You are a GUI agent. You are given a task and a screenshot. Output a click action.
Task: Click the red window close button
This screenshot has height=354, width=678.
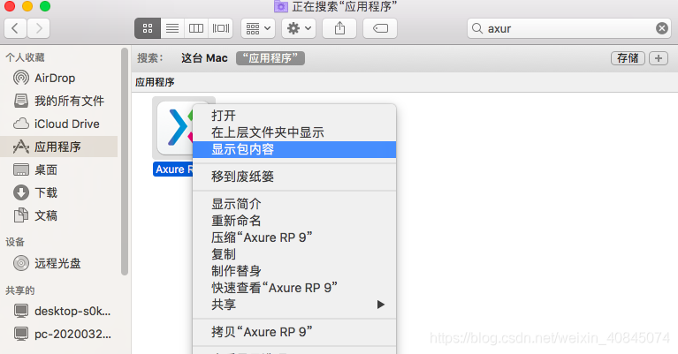9,6
